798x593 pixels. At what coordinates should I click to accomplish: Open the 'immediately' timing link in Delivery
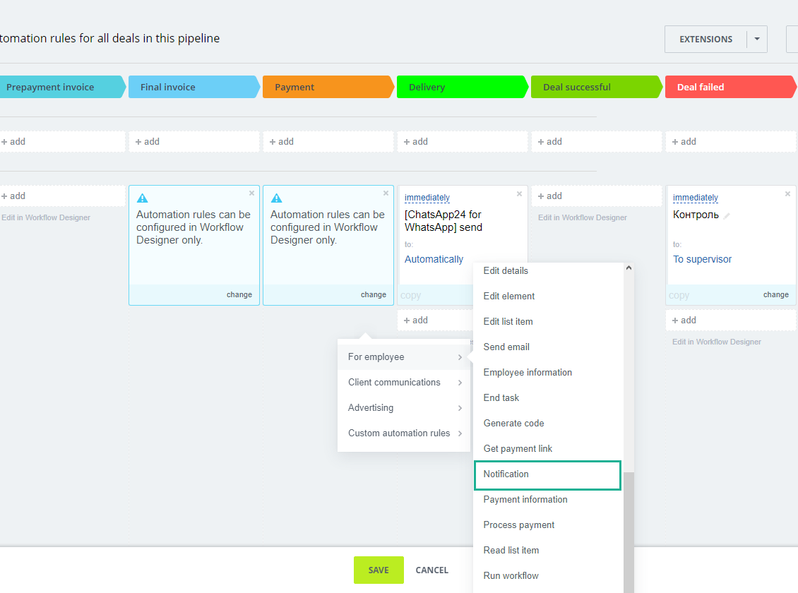pos(427,198)
